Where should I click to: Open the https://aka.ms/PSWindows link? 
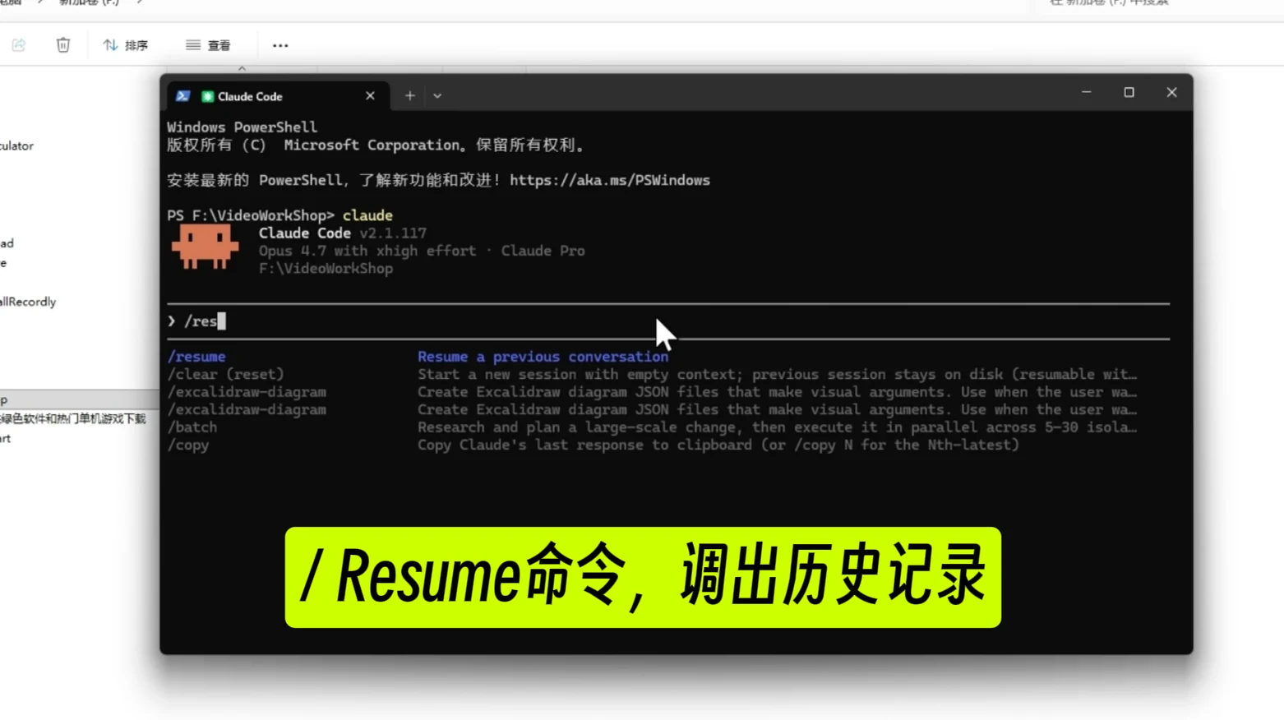click(609, 180)
